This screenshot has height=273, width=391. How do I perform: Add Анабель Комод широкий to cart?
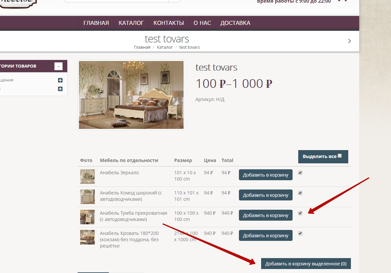[265, 195]
